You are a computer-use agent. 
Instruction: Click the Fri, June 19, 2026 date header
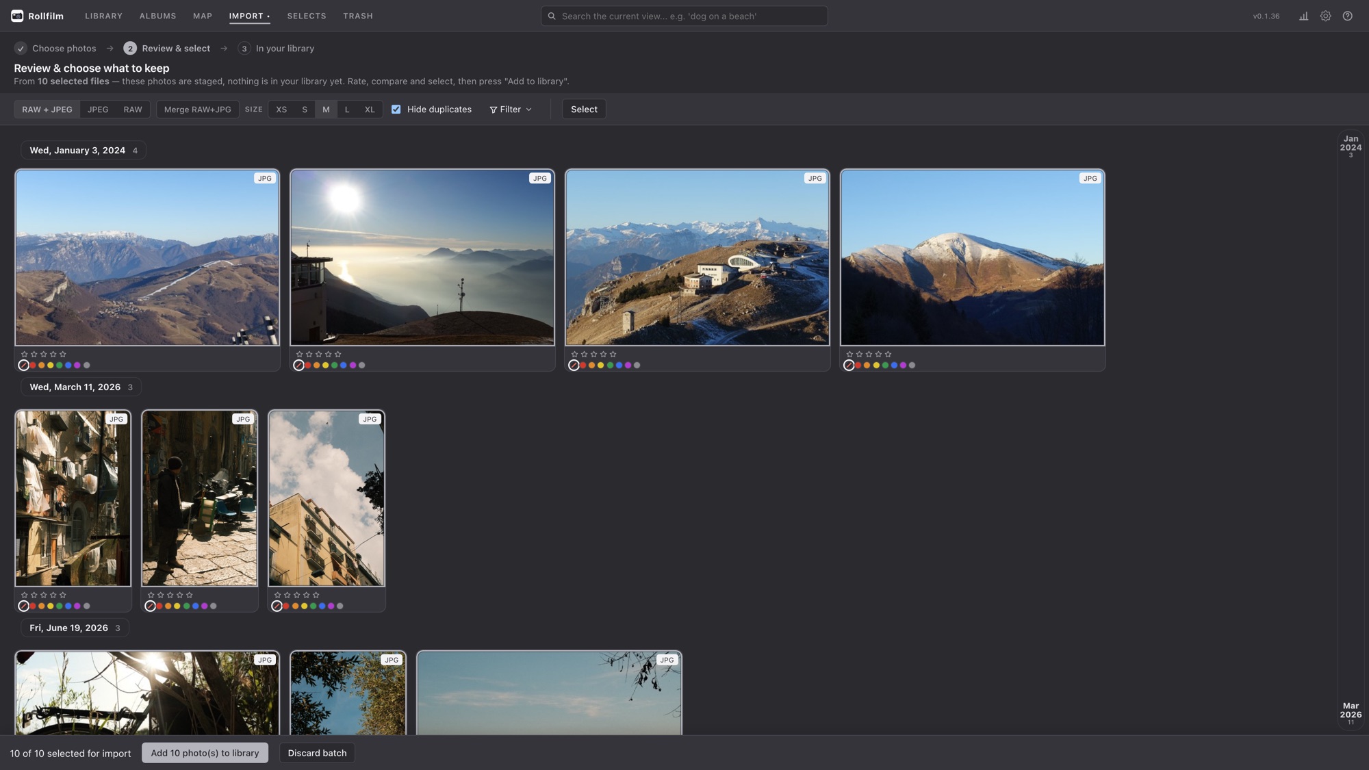(75, 628)
